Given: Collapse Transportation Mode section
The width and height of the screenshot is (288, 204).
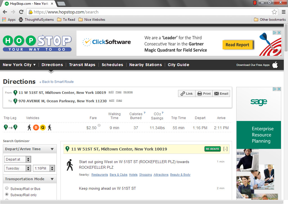Looking at the screenshot, I should coord(52,179).
